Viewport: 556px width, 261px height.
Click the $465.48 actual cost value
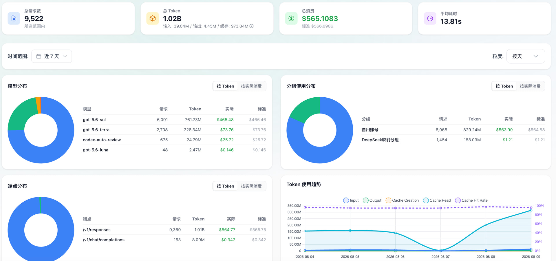pos(225,120)
